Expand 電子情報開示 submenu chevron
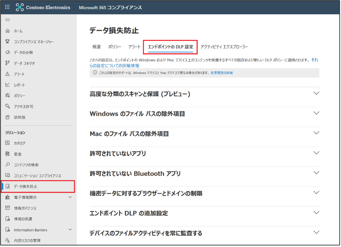The image size is (341, 247). [x=70, y=197]
